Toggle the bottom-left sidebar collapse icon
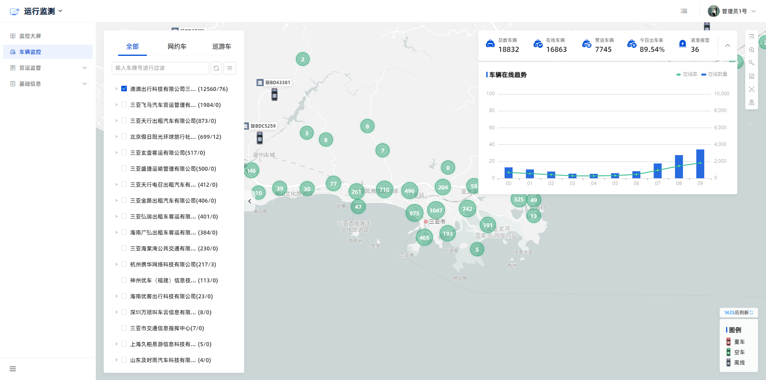 13,369
